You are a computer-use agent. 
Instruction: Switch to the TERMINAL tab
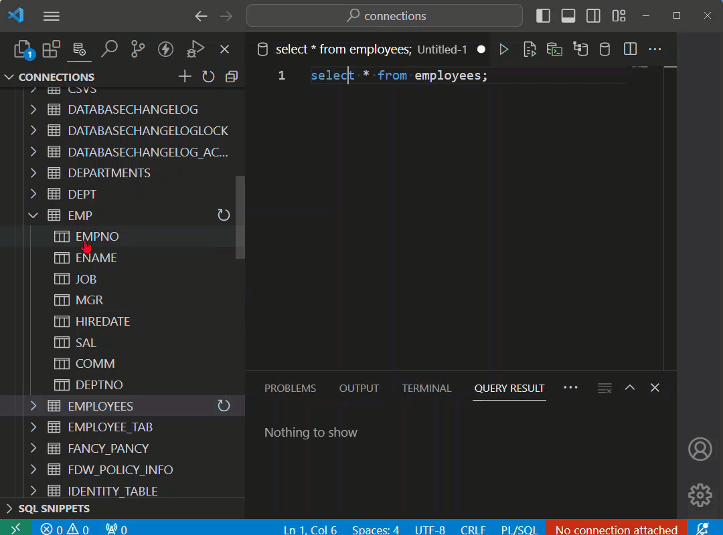(x=426, y=389)
